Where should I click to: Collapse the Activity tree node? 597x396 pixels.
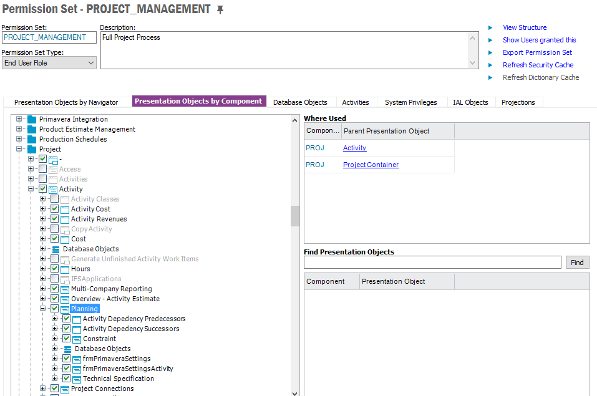point(31,189)
